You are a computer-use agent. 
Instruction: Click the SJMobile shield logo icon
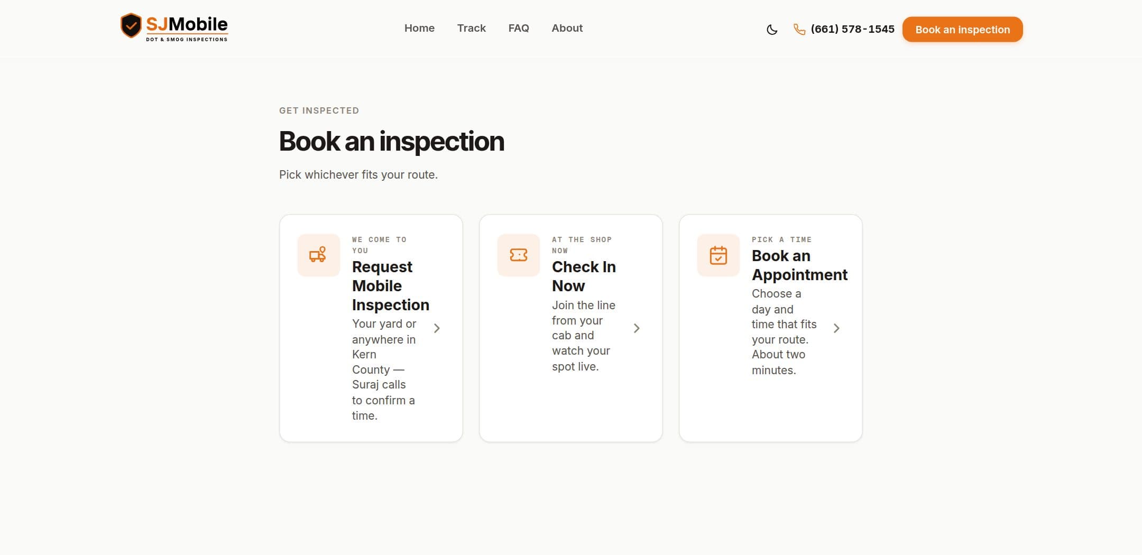131,26
